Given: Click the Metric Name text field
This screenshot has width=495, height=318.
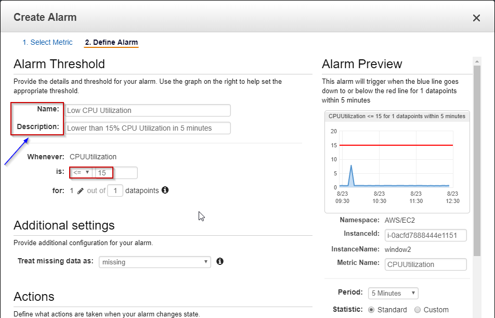Looking at the screenshot, I should coord(425,264).
